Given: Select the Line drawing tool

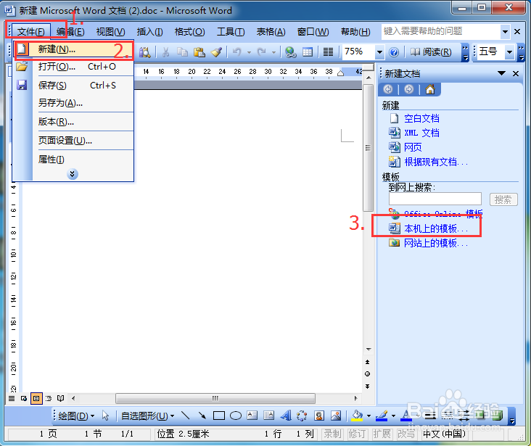Looking at the screenshot, I should [185, 416].
